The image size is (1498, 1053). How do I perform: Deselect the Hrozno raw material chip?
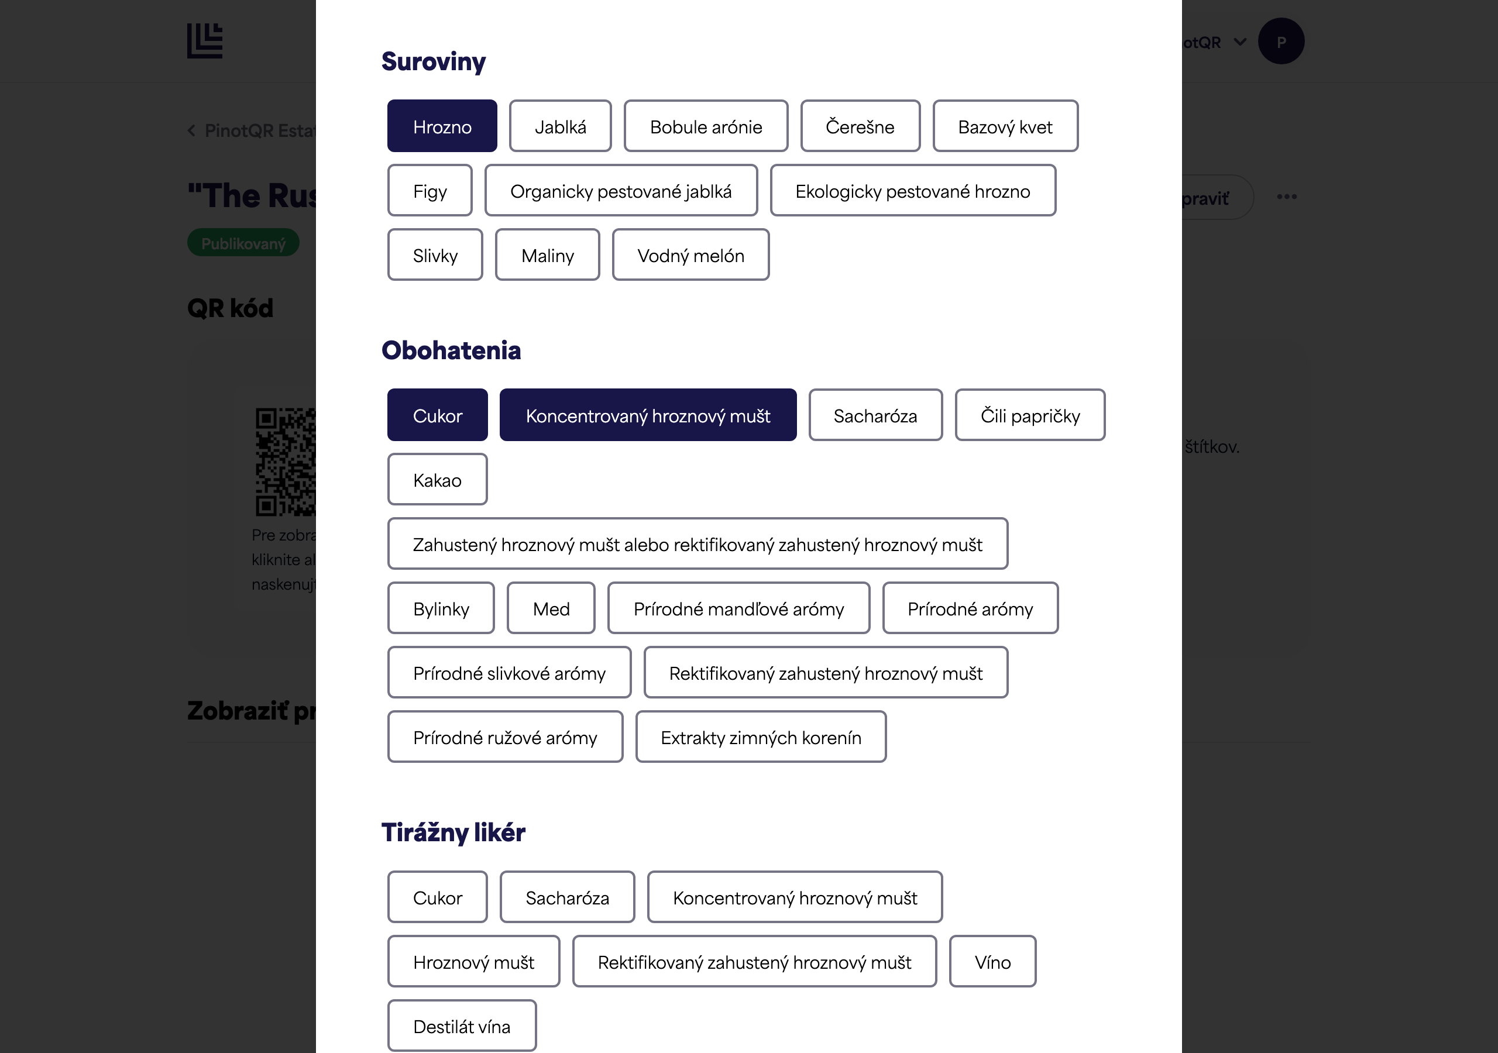(442, 126)
